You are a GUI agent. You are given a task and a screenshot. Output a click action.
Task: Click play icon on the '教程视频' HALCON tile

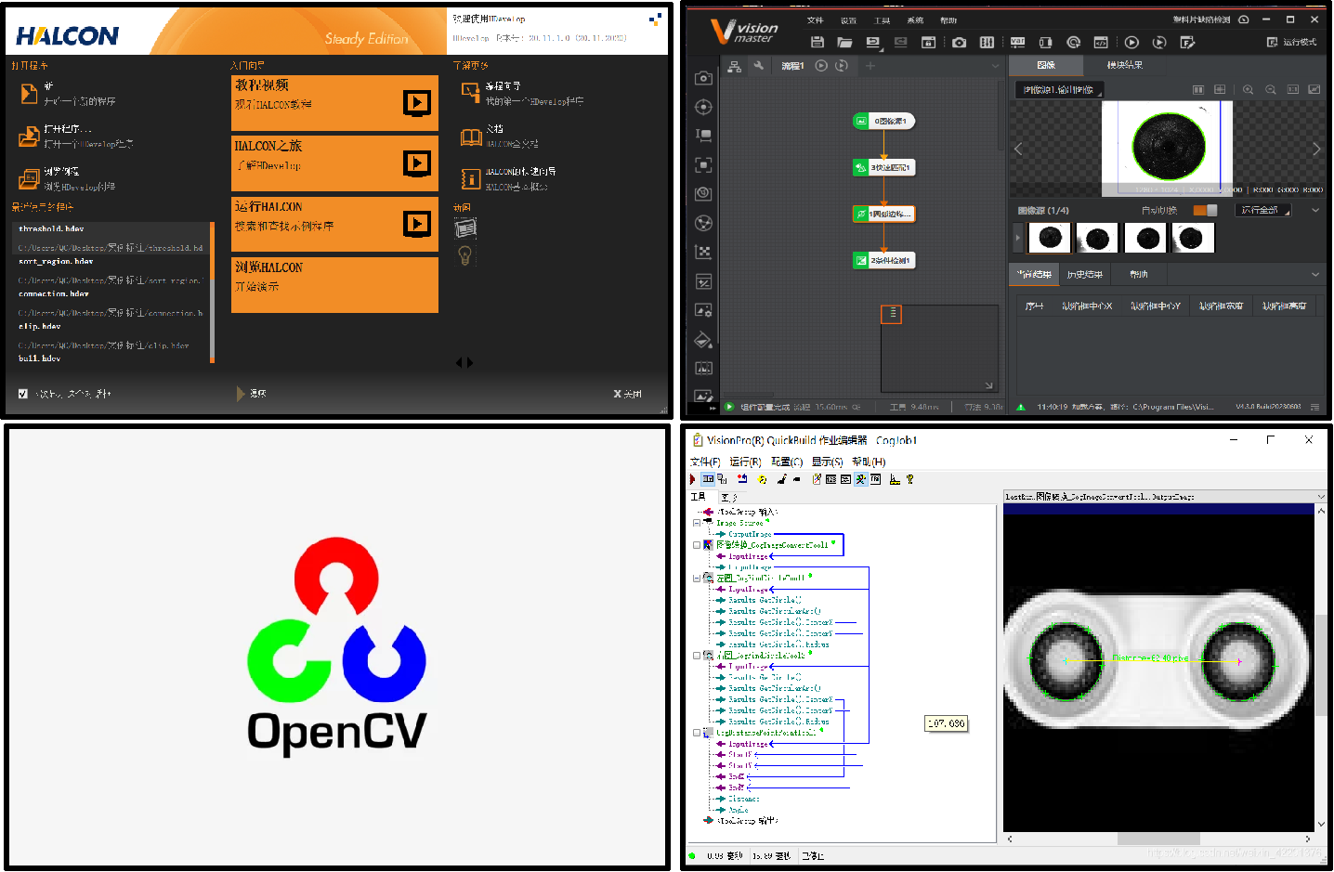click(x=417, y=102)
